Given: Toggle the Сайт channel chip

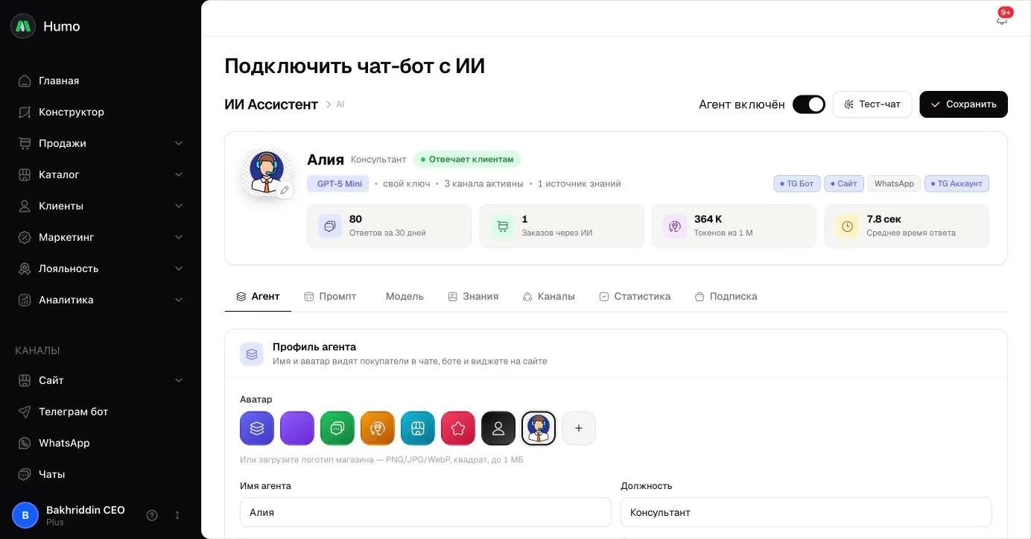Looking at the screenshot, I should [x=844, y=183].
